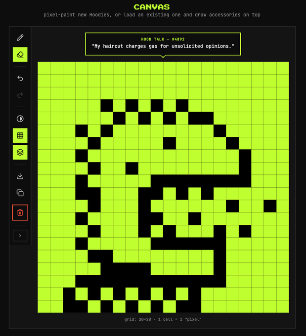Click the greyed-out redo arrow
This screenshot has height=336, width=306.
tap(20, 95)
